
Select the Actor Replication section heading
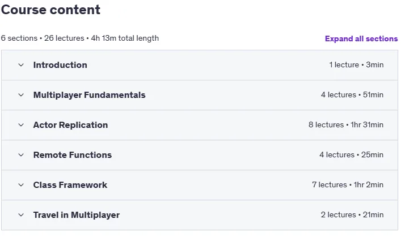pyautogui.click(x=70, y=125)
